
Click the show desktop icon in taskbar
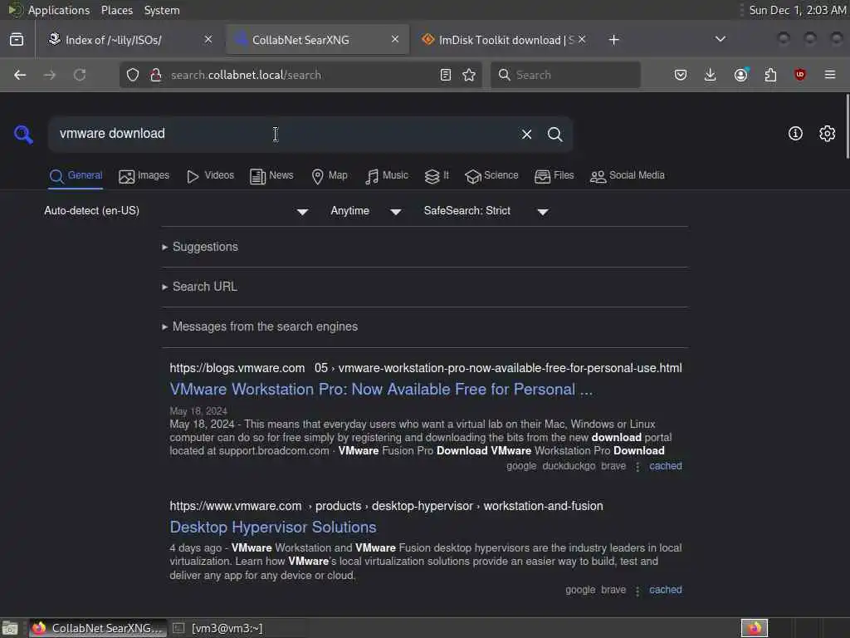(x=10, y=628)
